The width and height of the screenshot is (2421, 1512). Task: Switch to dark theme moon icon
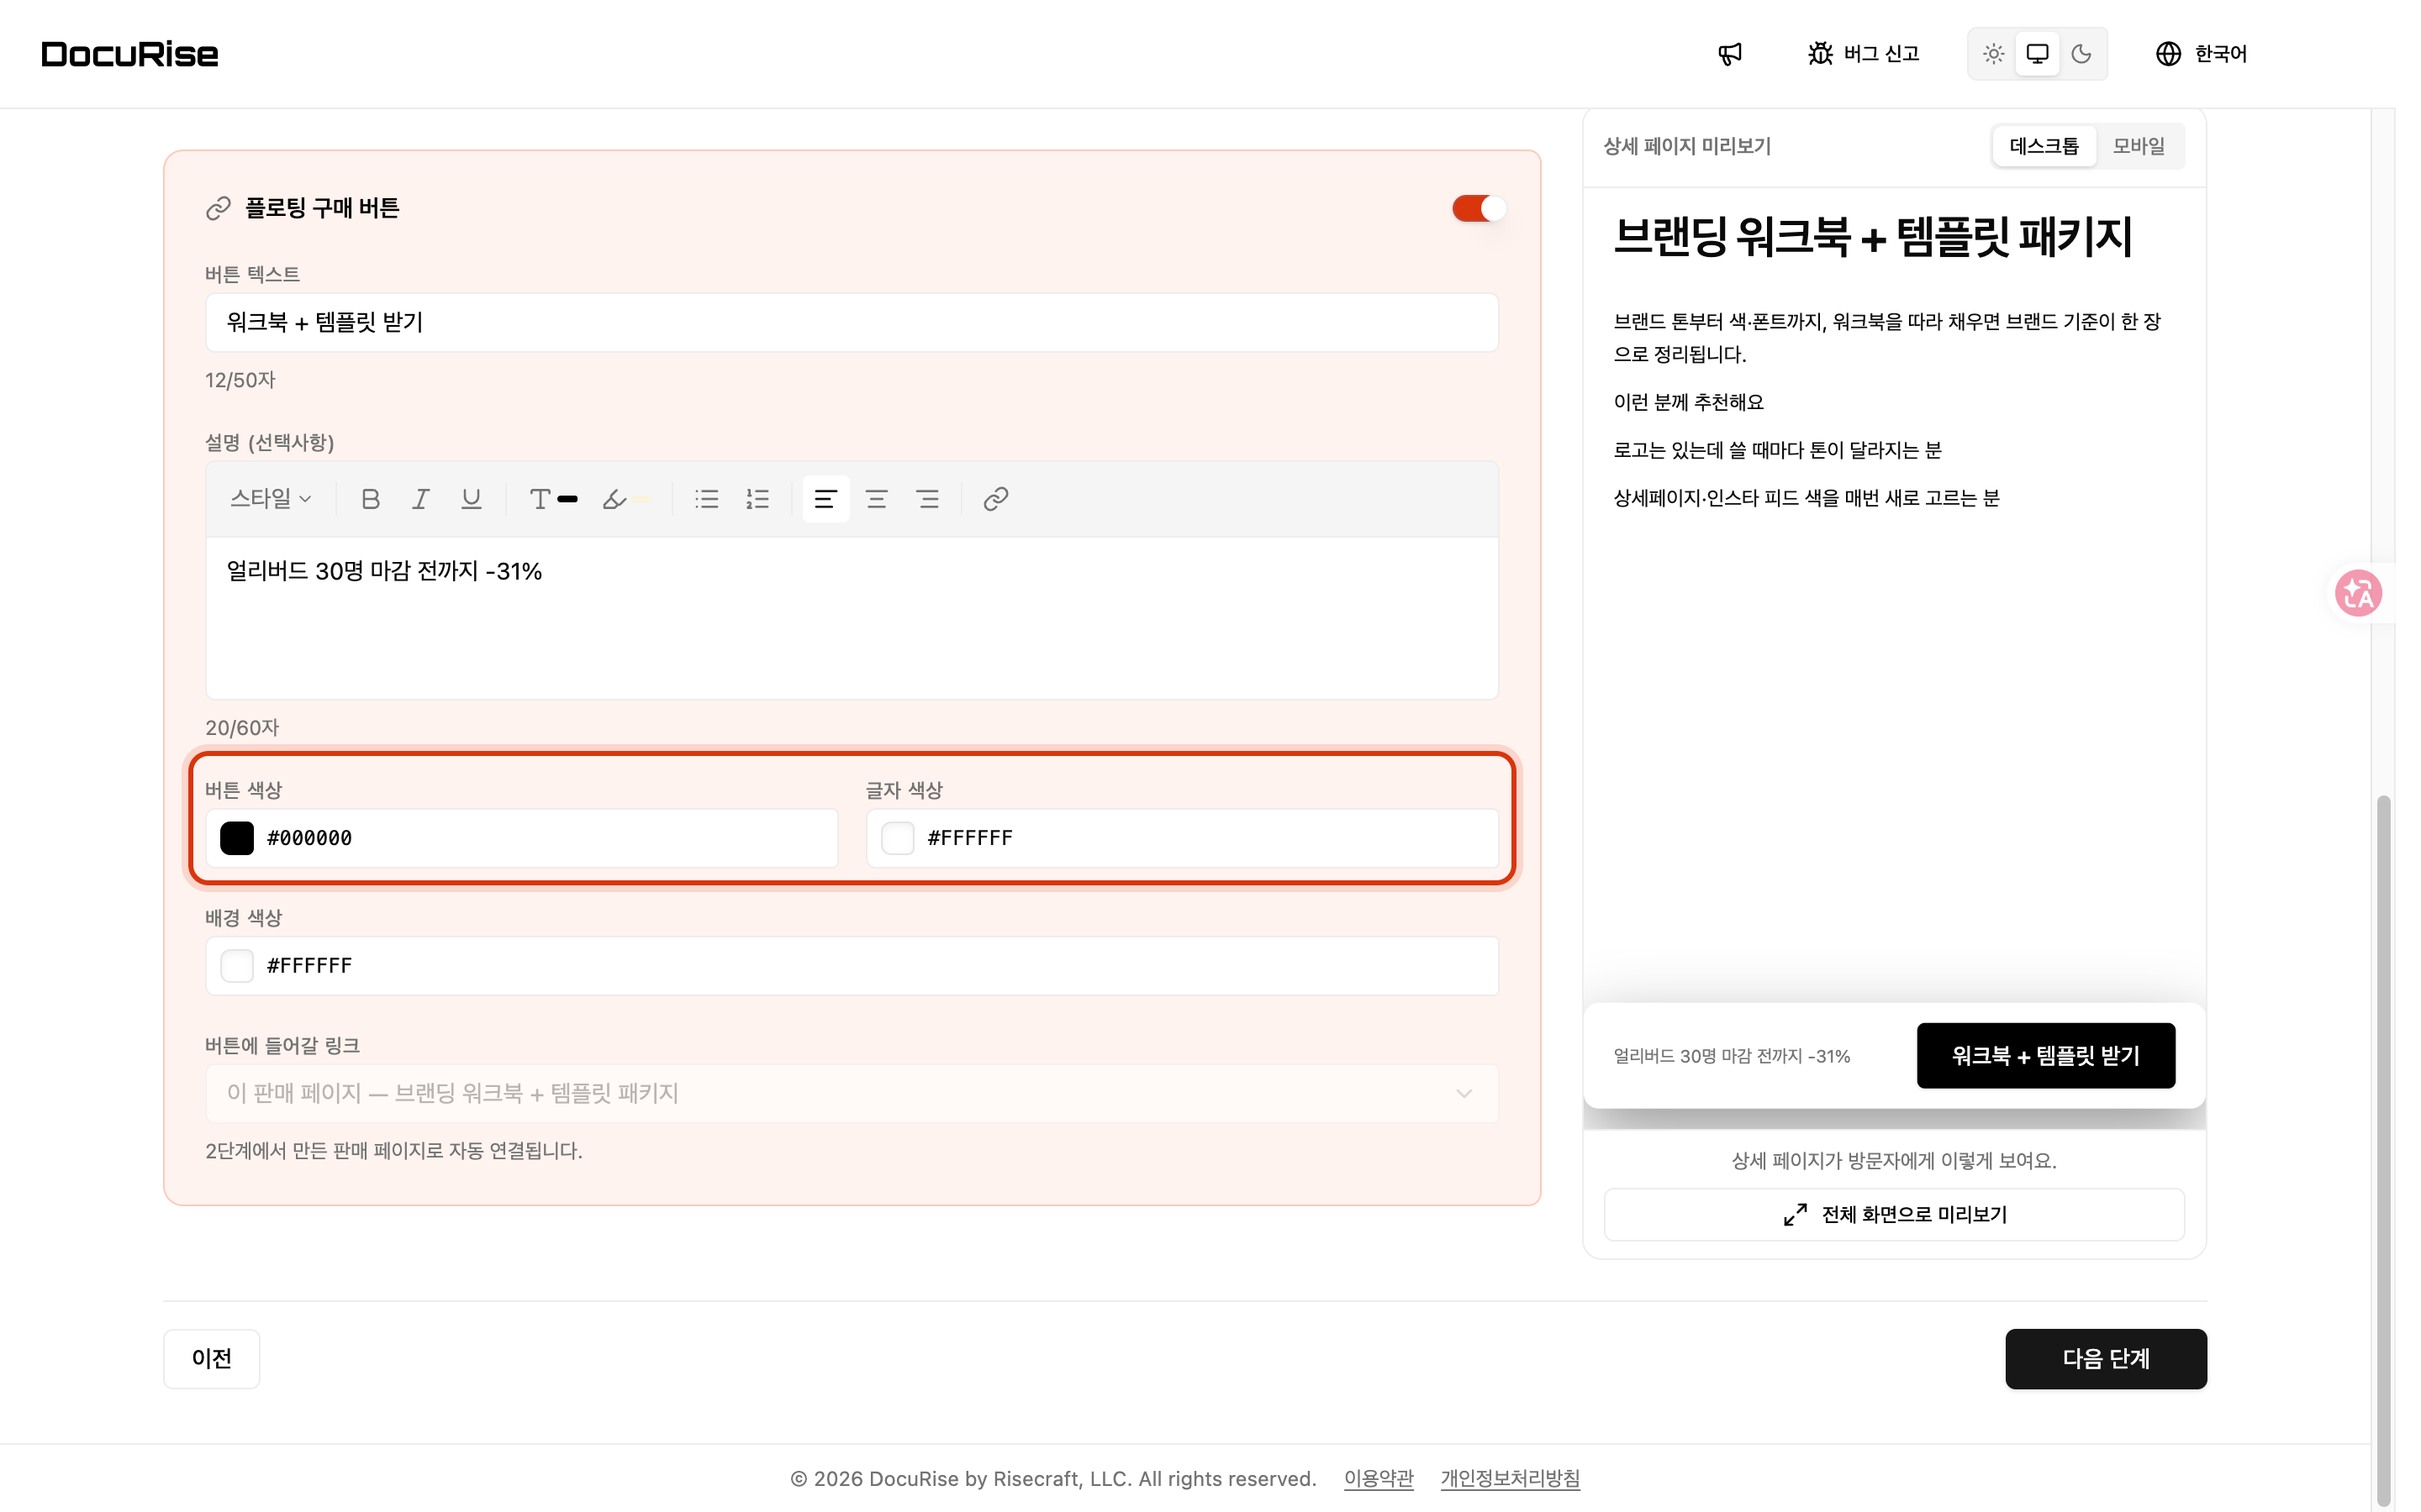2081,54
